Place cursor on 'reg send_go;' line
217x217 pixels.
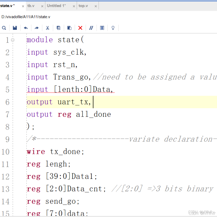pyautogui.click(x=53, y=201)
